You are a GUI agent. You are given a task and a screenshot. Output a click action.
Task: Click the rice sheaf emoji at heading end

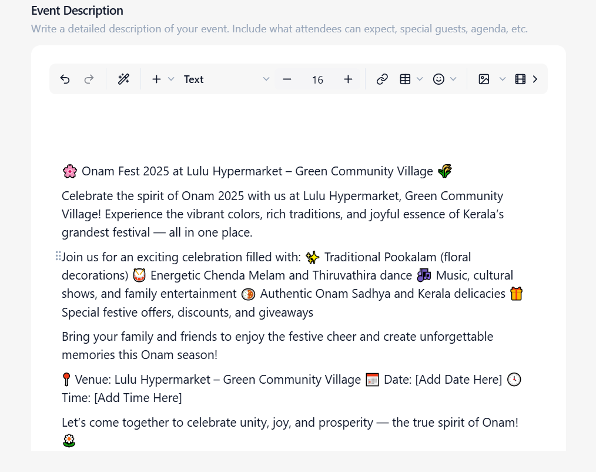445,171
